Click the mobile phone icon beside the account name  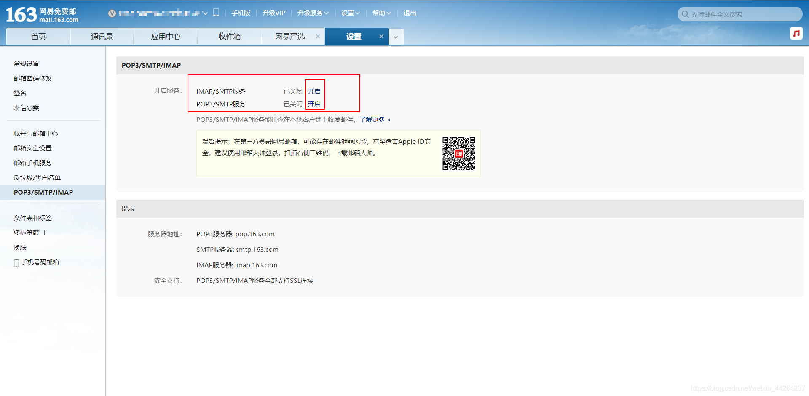pos(216,13)
